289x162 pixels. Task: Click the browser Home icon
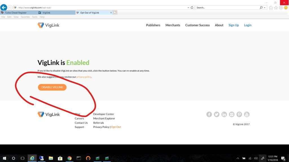click(x=271, y=8)
